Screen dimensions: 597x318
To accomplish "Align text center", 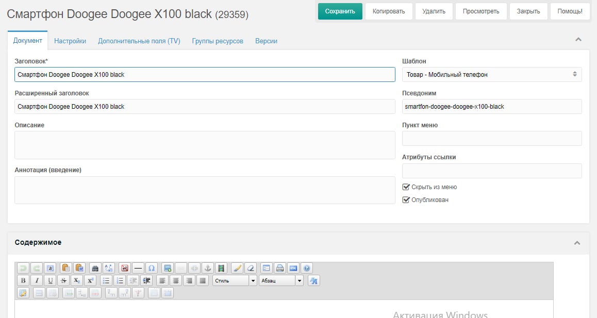I will [x=176, y=281].
